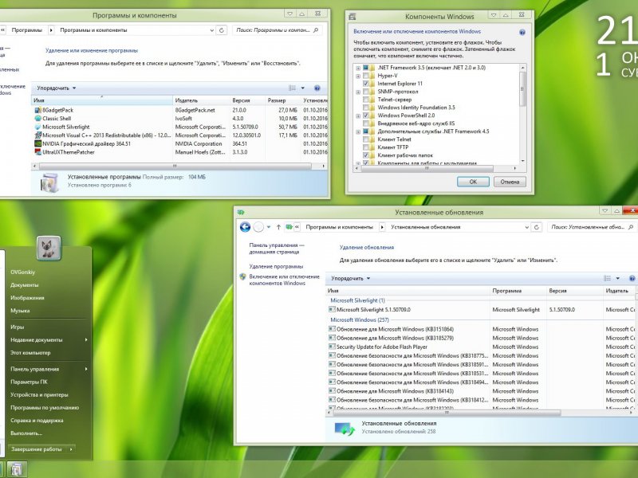This screenshot has height=478, width=638.
Task: Open view options arrow in Установленные обновления
Action: click(617, 278)
